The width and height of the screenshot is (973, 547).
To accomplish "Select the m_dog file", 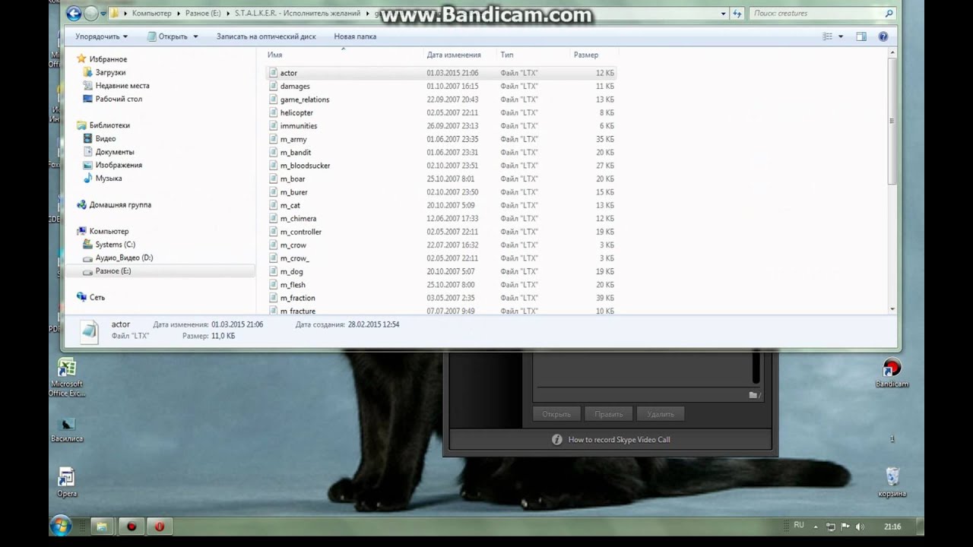I will click(x=291, y=271).
